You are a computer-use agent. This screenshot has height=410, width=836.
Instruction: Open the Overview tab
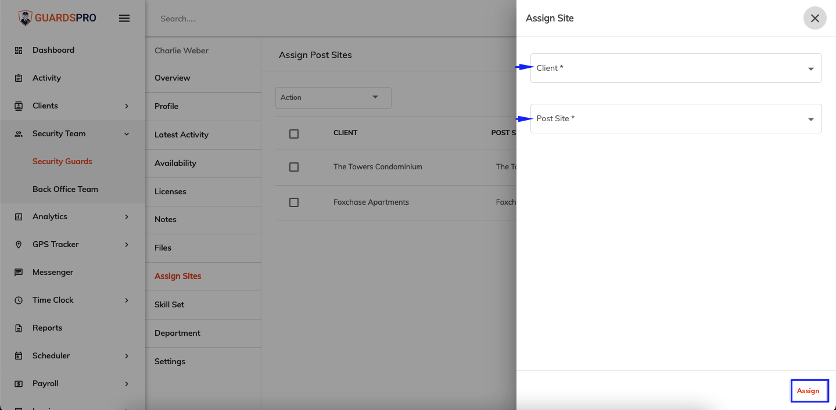coord(203,78)
